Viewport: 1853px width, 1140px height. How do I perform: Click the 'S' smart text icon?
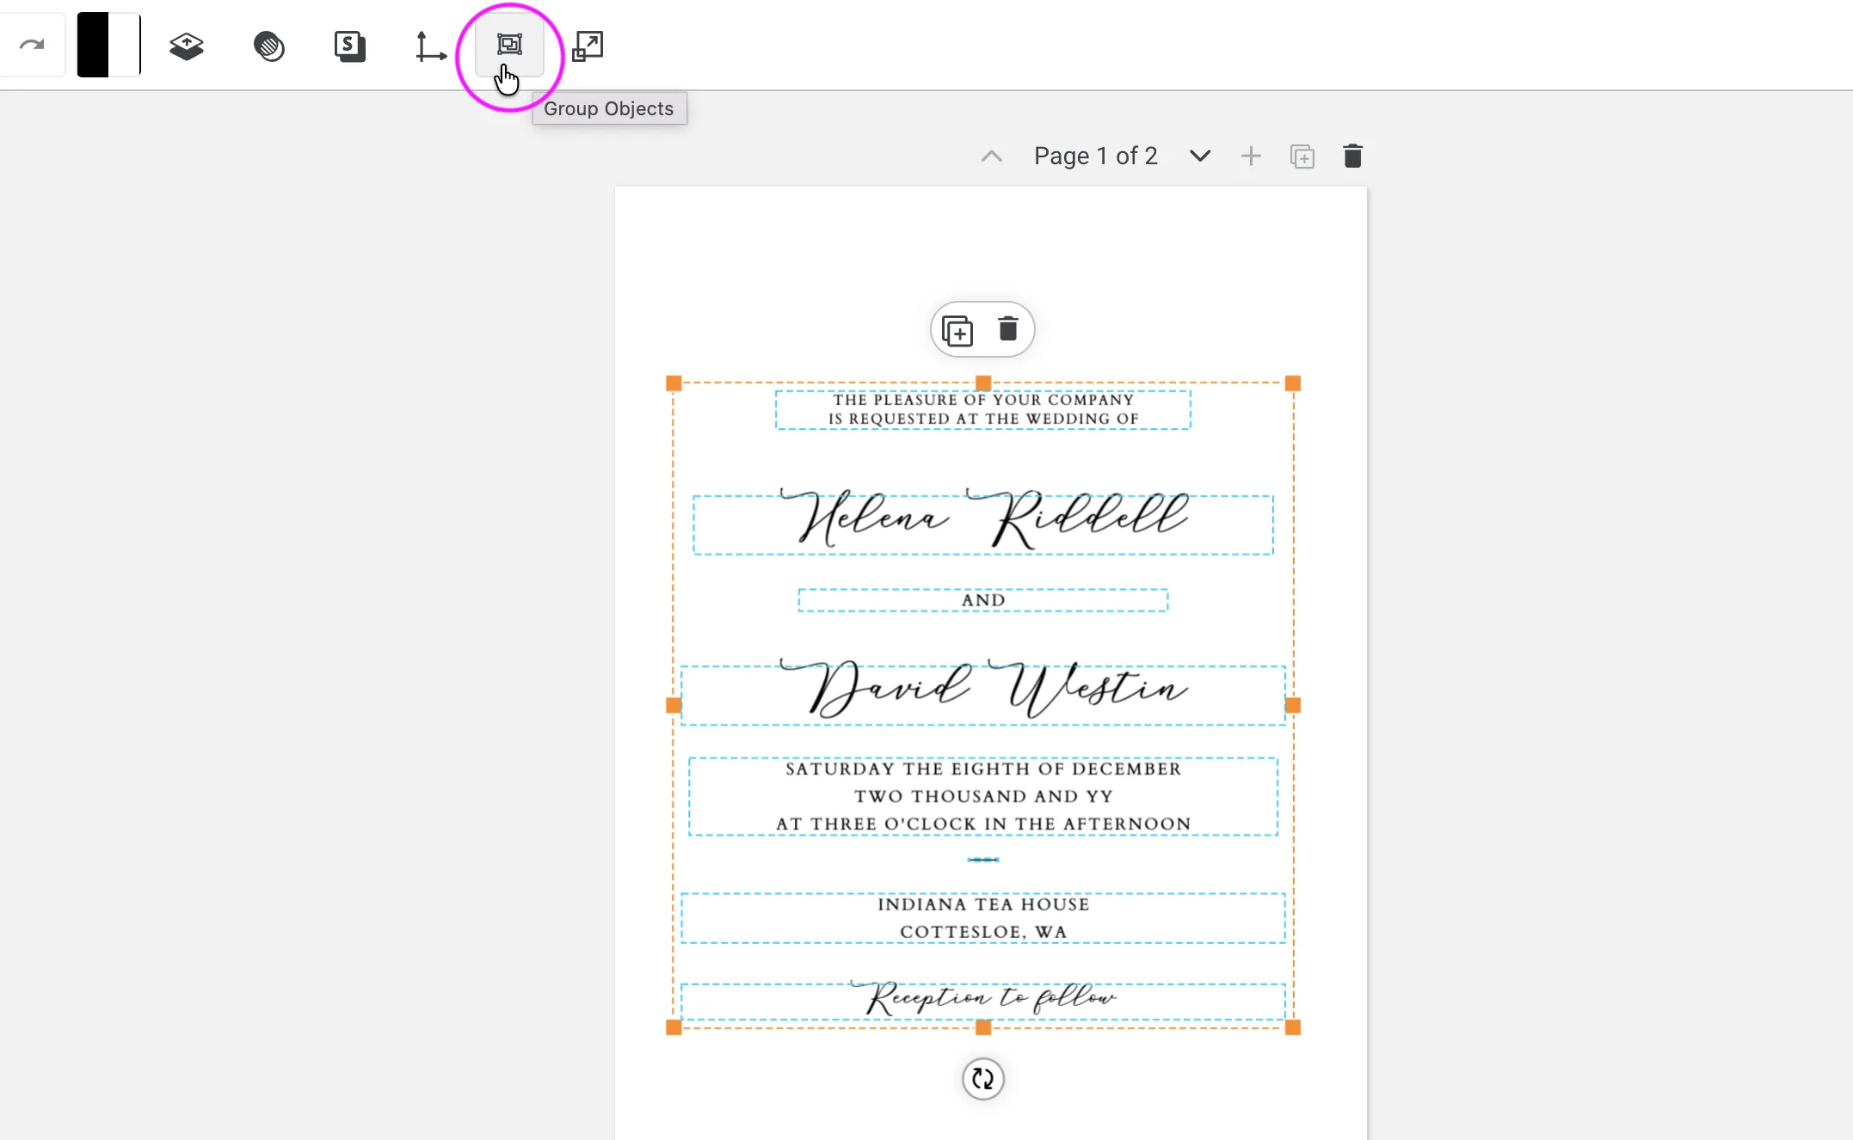[349, 46]
